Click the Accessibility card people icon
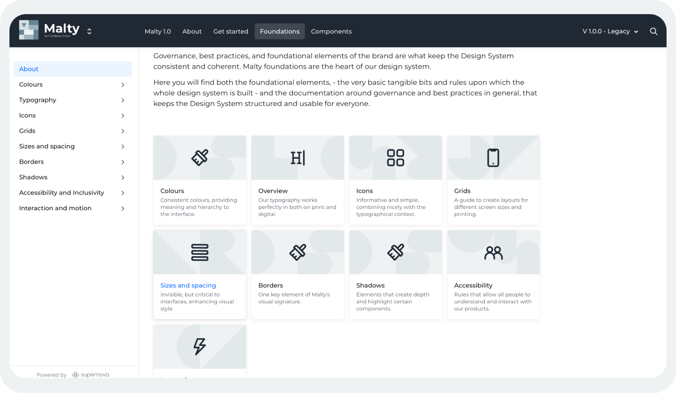 point(493,253)
